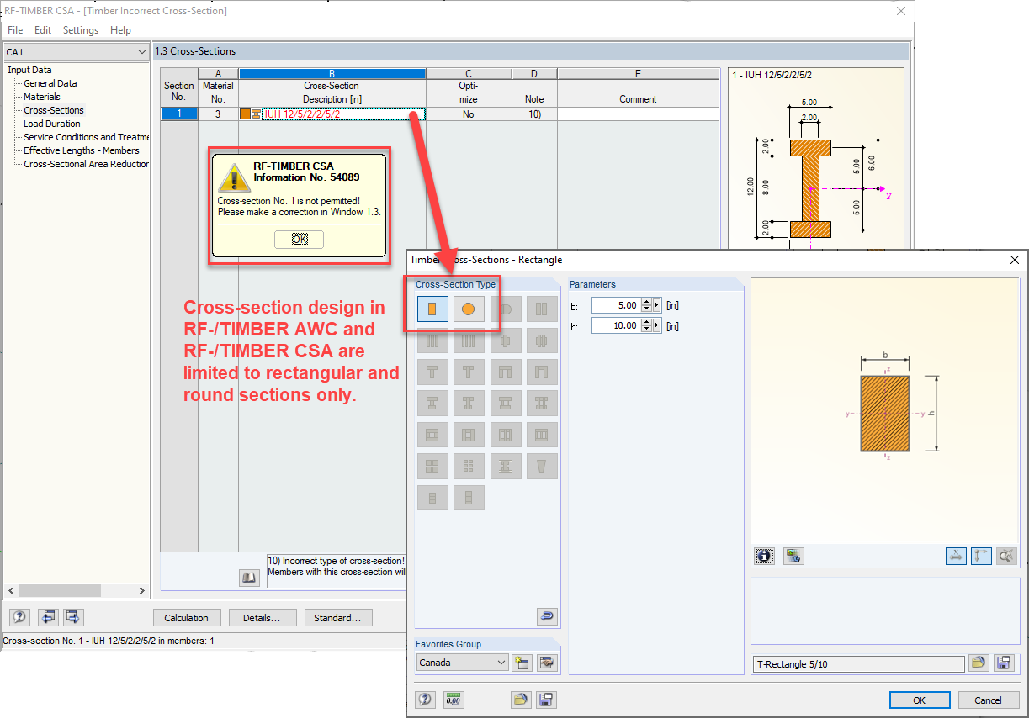Click the help question mark icon
Screen dimensions: 1029x718
[x=425, y=700]
